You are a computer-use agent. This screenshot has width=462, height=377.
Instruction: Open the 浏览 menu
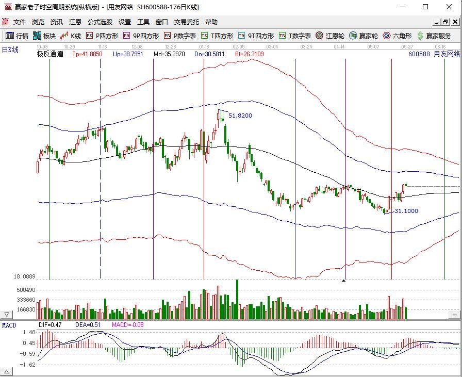tap(38, 22)
